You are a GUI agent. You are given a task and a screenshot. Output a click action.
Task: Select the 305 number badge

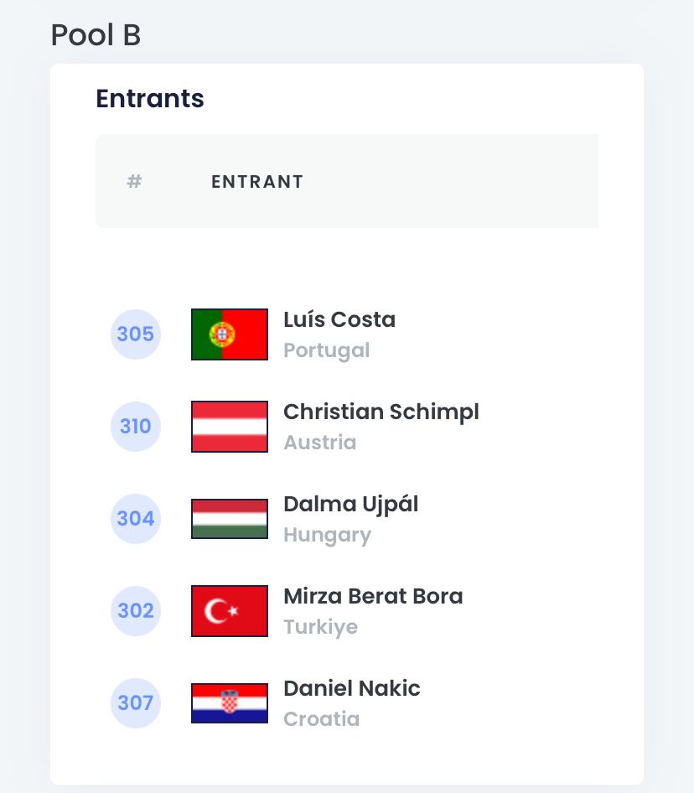coord(136,334)
